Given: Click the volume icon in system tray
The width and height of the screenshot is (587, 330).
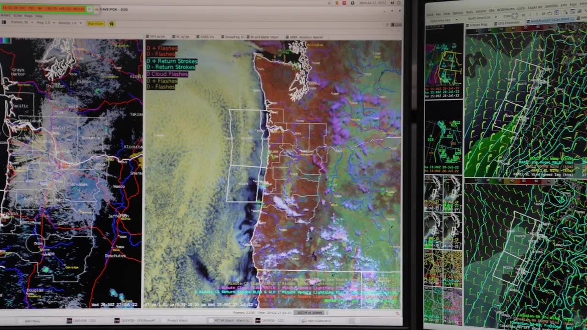Looking at the screenshot, I should tap(392, 3).
